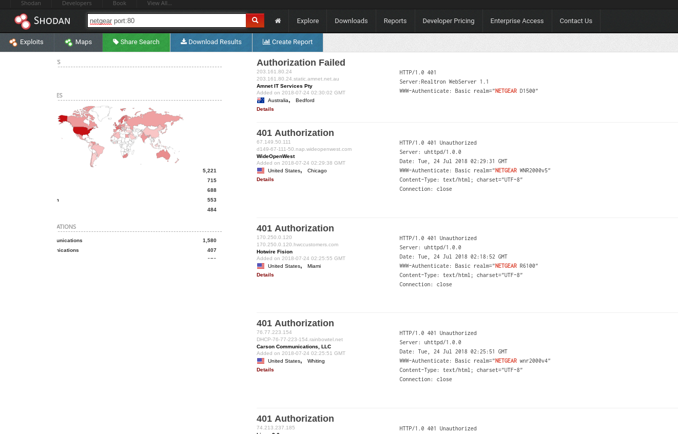Focus the search field containing netgear port:80

(x=167, y=21)
